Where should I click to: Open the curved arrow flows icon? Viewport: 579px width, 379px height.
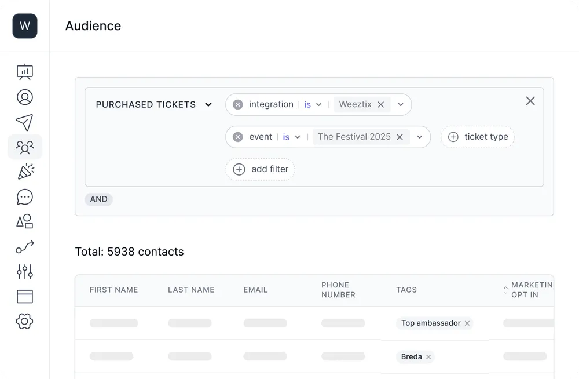[25, 247]
